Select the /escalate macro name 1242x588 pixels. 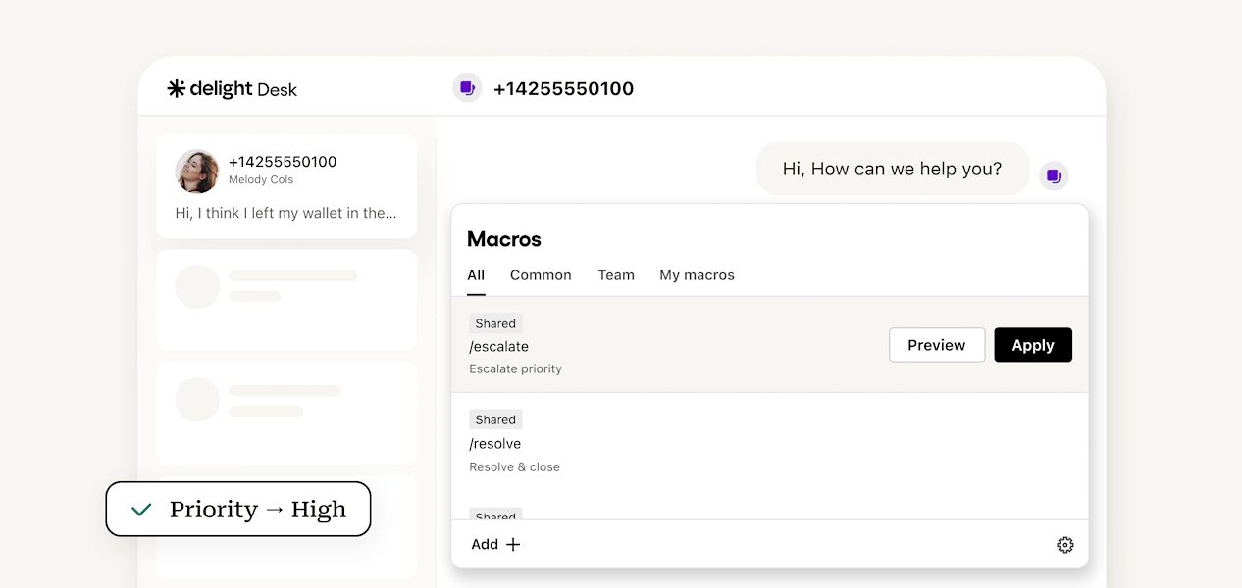[499, 347]
